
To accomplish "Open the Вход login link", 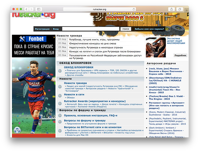I will tap(56, 29).
